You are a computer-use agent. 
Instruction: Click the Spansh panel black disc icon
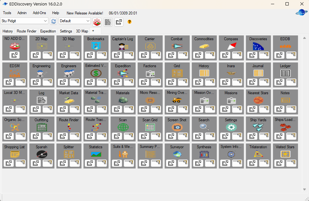[x=42, y=154]
